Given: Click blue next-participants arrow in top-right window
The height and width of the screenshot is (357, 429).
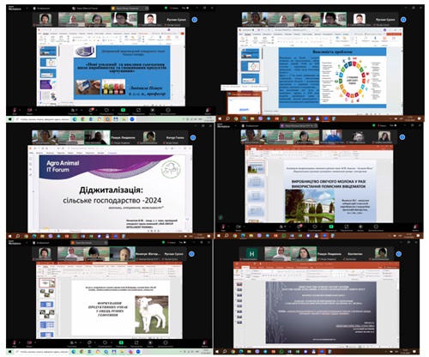Looking at the screenshot, I should (x=403, y=20).
